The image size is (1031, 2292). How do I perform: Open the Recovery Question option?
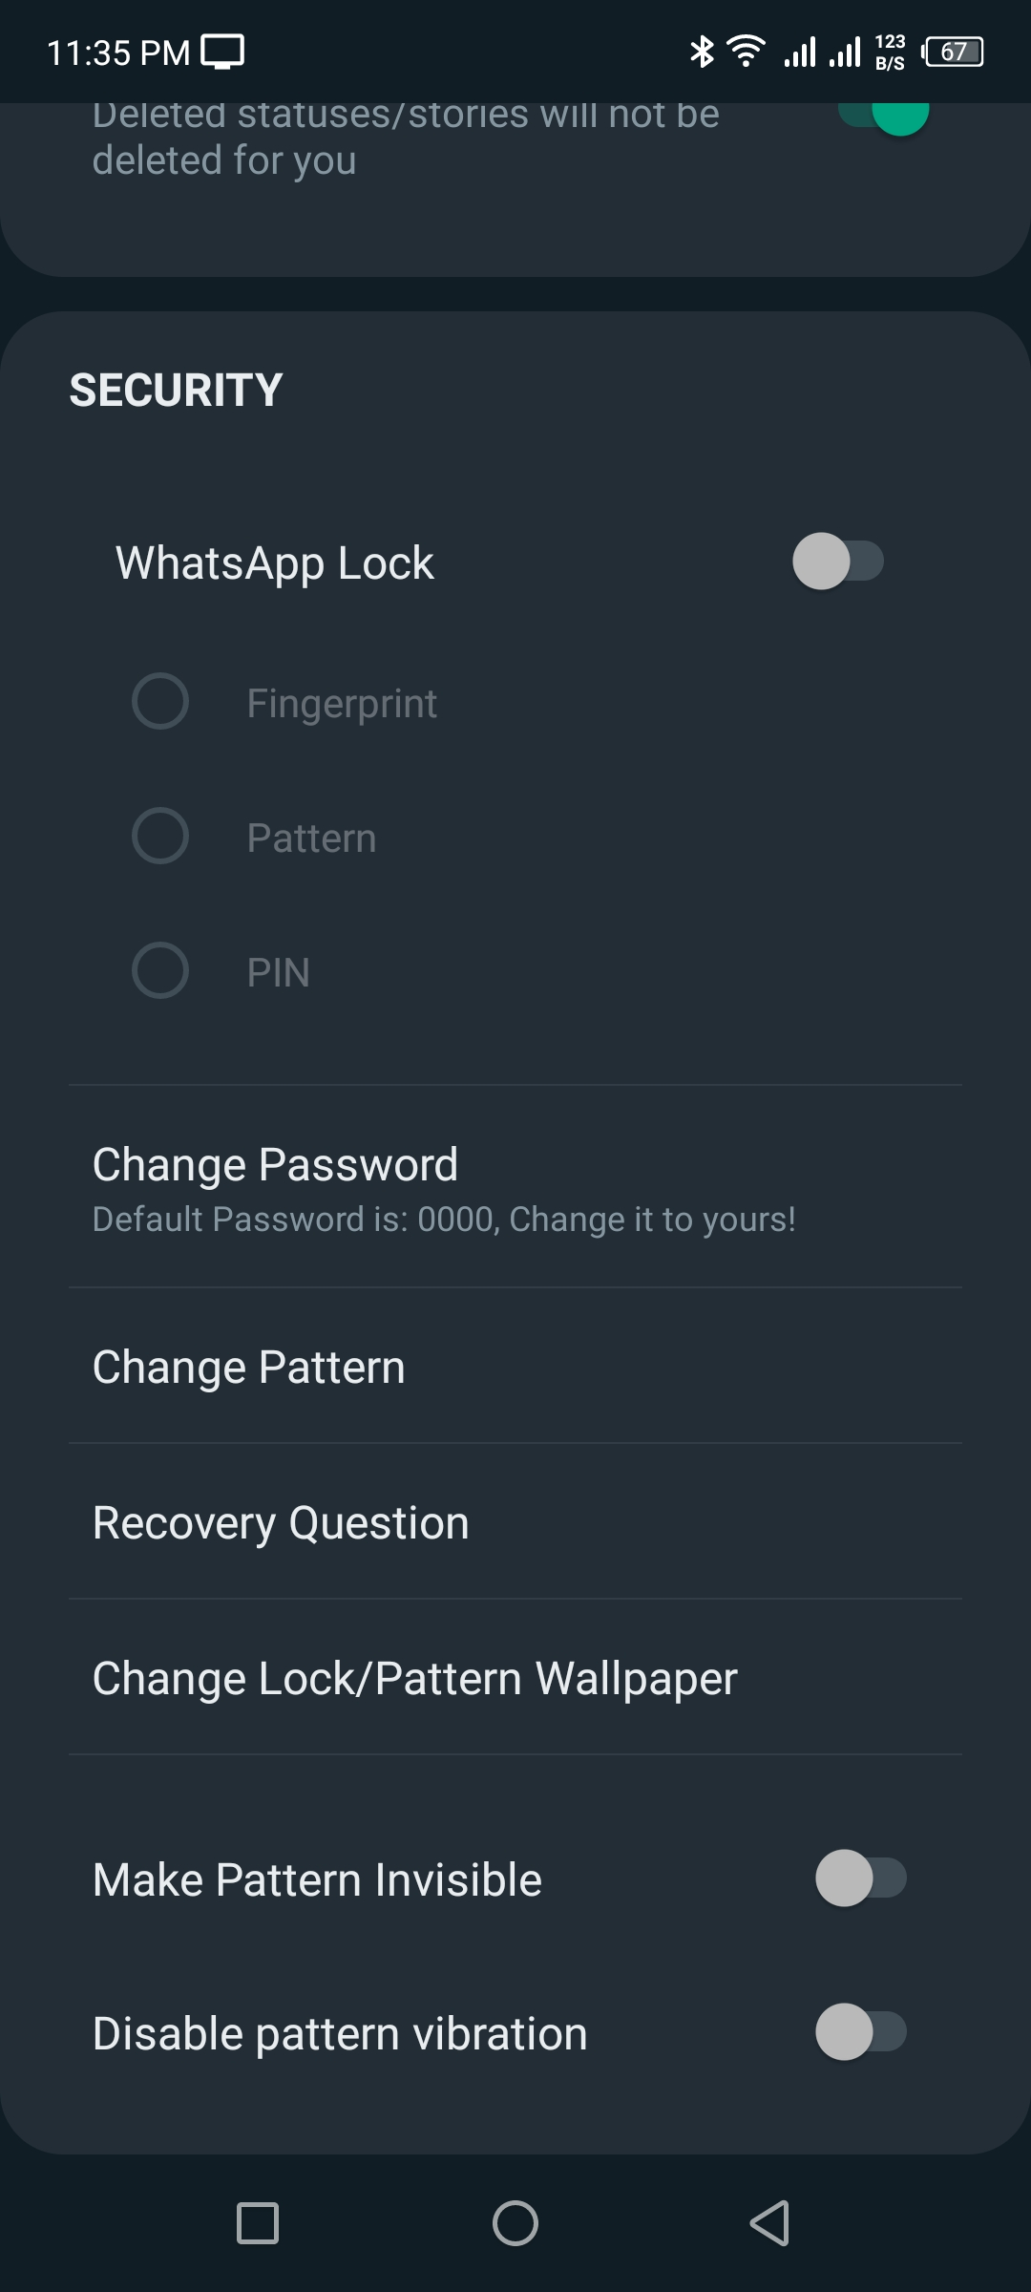pyautogui.click(x=281, y=1522)
